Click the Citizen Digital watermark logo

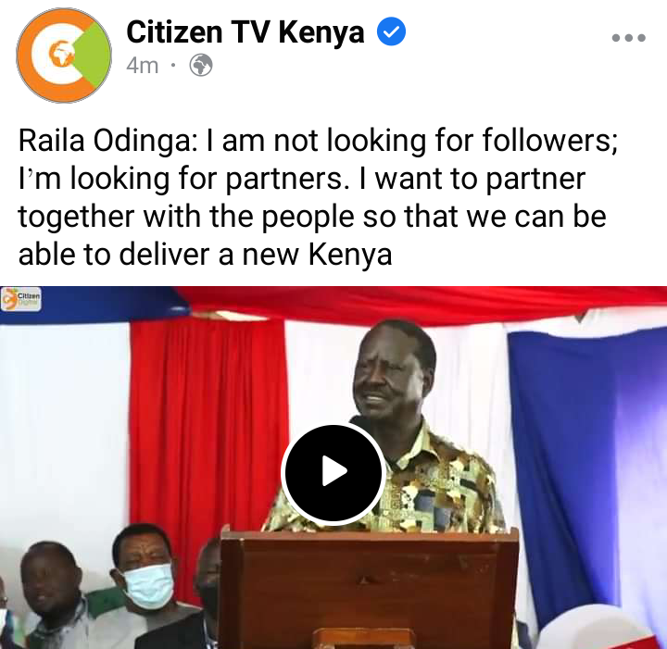tap(21, 299)
